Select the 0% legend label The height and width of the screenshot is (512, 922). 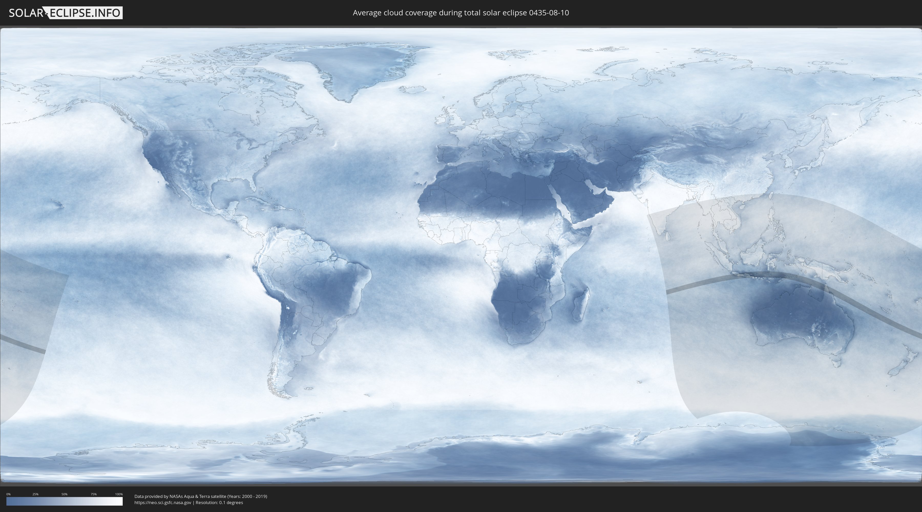coord(8,494)
